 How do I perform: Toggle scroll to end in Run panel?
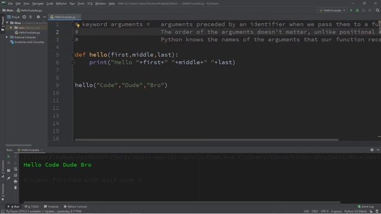(x=15, y=175)
